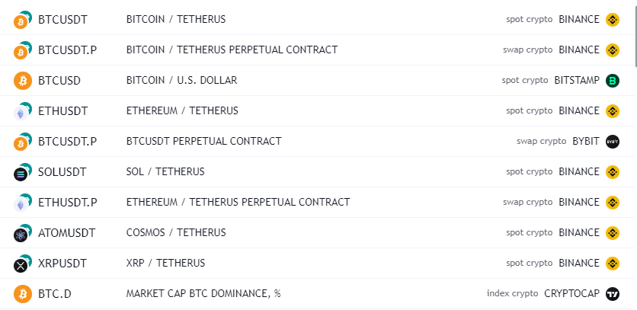The width and height of the screenshot is (637, 310).
Task: Click the Bitstamp exchange logo
Action: point(613,81)
